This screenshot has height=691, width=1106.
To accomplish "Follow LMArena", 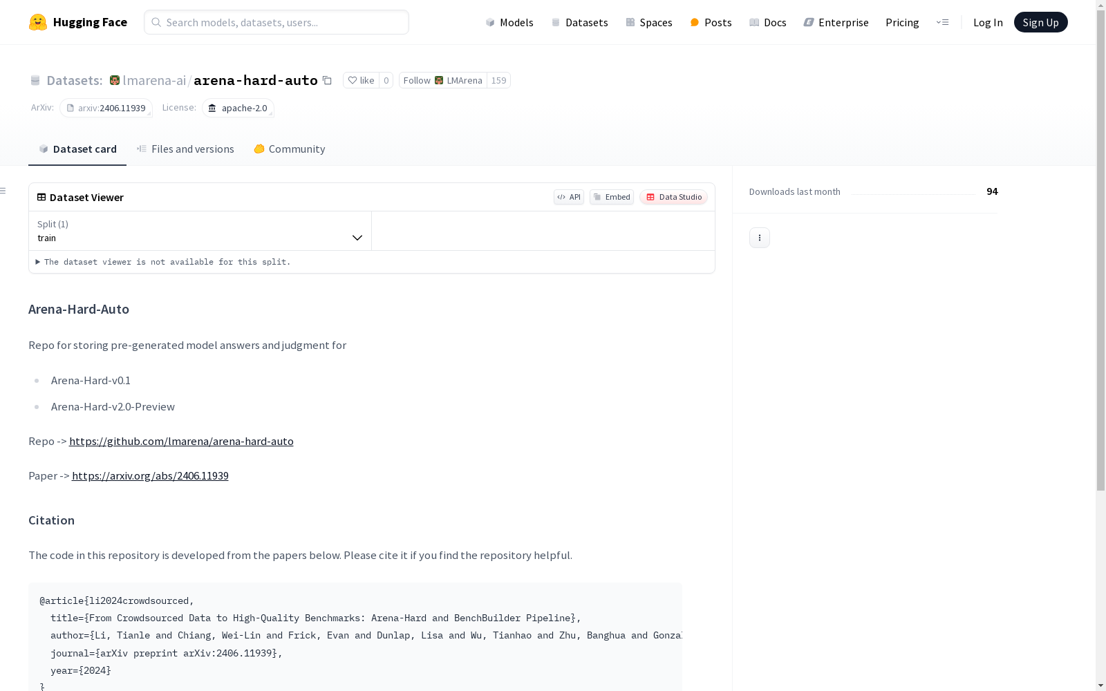I will [443, 80].
